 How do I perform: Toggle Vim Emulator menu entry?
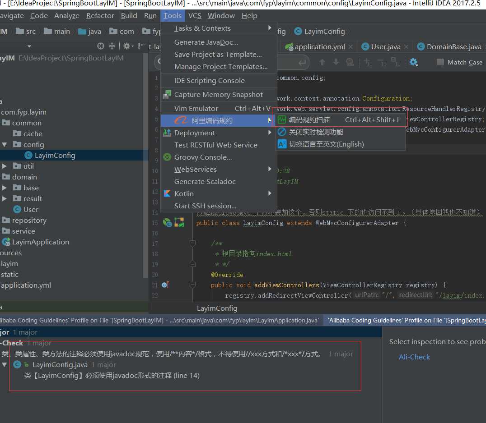(219, 108)
